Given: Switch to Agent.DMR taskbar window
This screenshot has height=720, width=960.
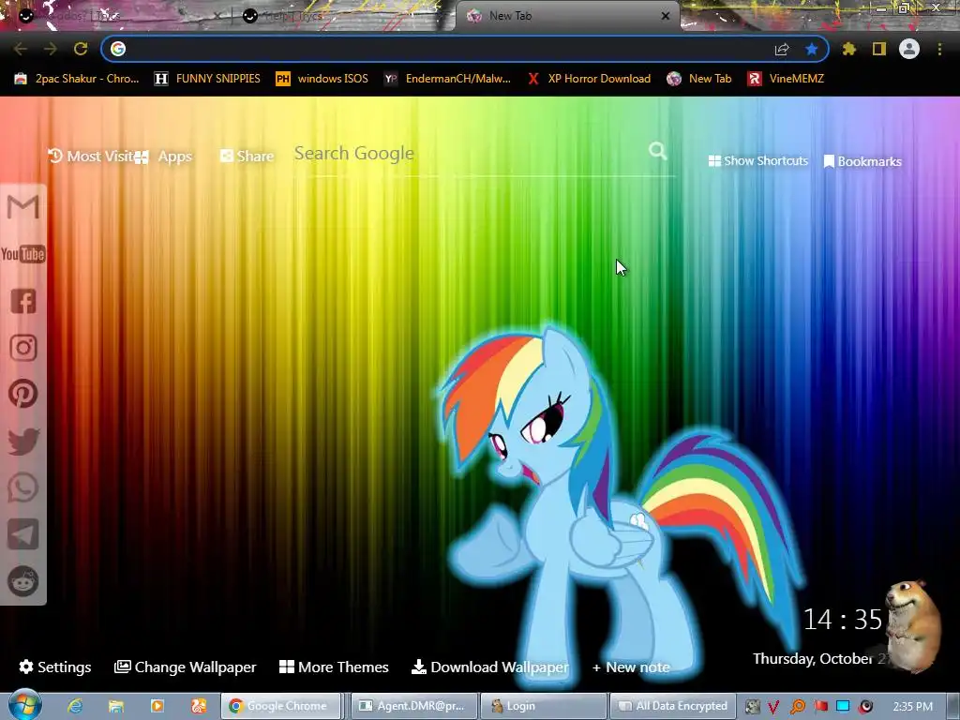Looking at the screenshot, I should tap(412, 706).
